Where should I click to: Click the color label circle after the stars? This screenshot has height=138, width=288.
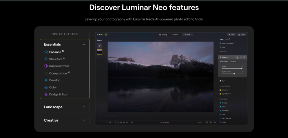point(132,122)
